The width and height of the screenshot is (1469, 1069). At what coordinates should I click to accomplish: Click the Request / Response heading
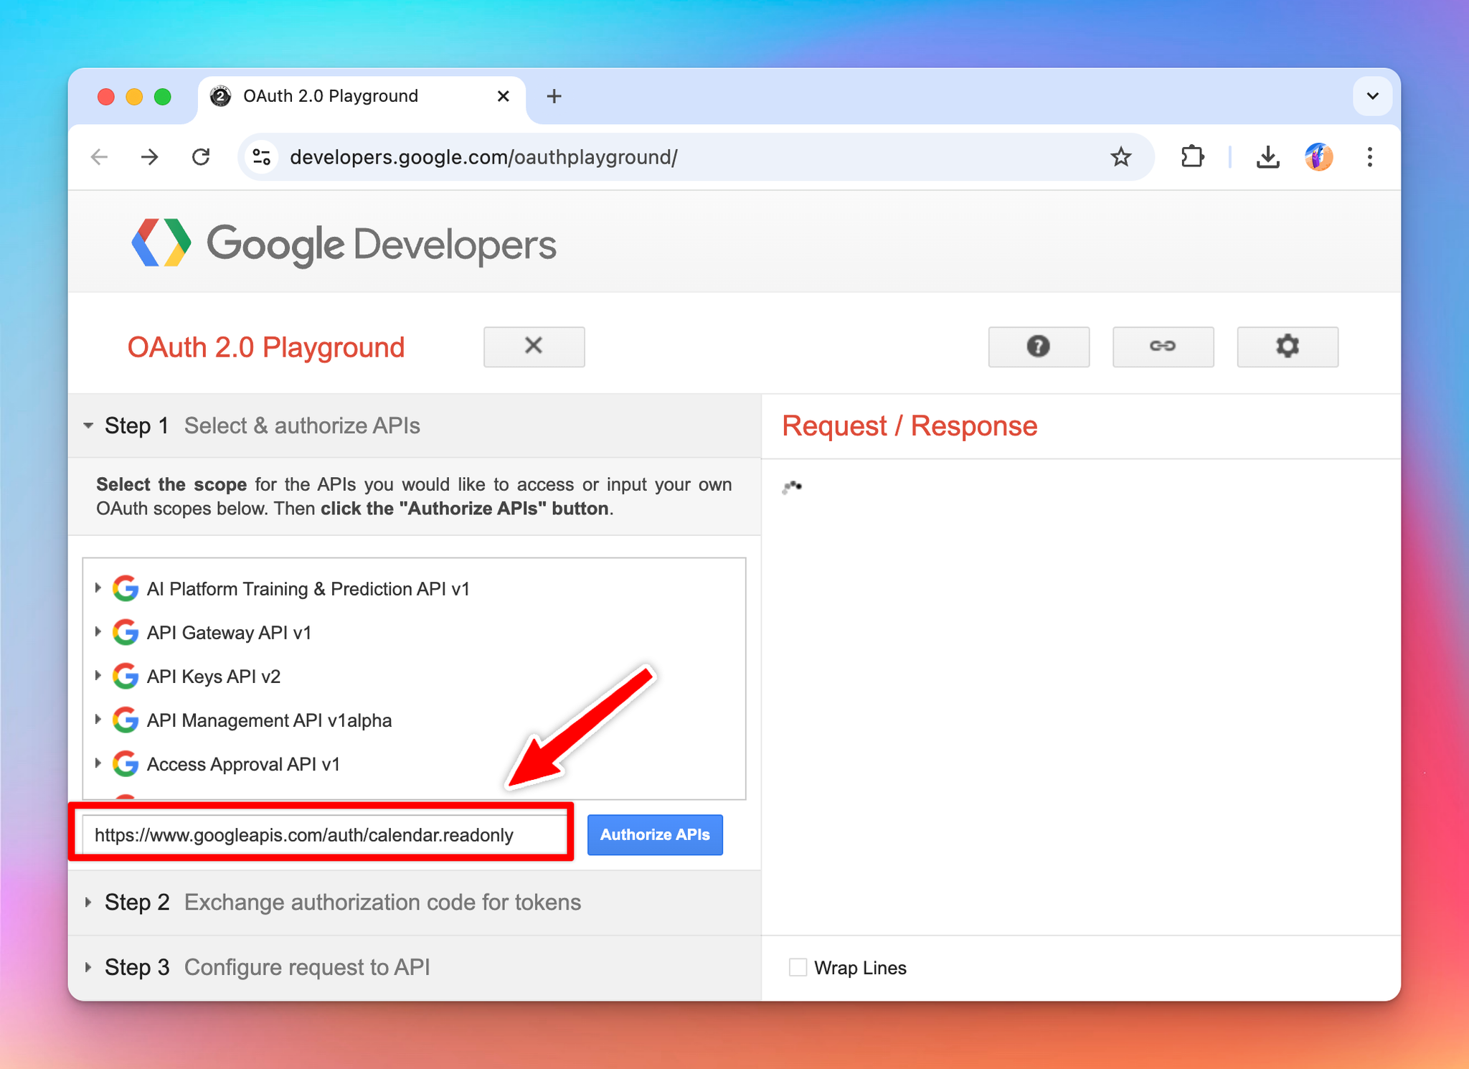[x=910, y=425]
